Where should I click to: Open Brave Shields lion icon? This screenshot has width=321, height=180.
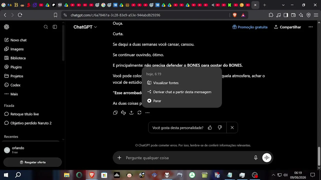[x=235, y=15]
